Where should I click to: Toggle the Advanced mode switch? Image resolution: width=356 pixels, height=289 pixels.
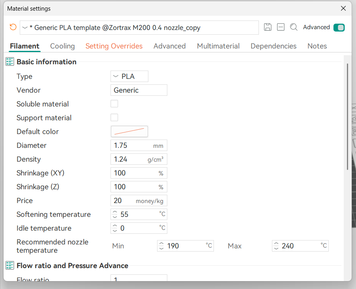pos(339,28)
